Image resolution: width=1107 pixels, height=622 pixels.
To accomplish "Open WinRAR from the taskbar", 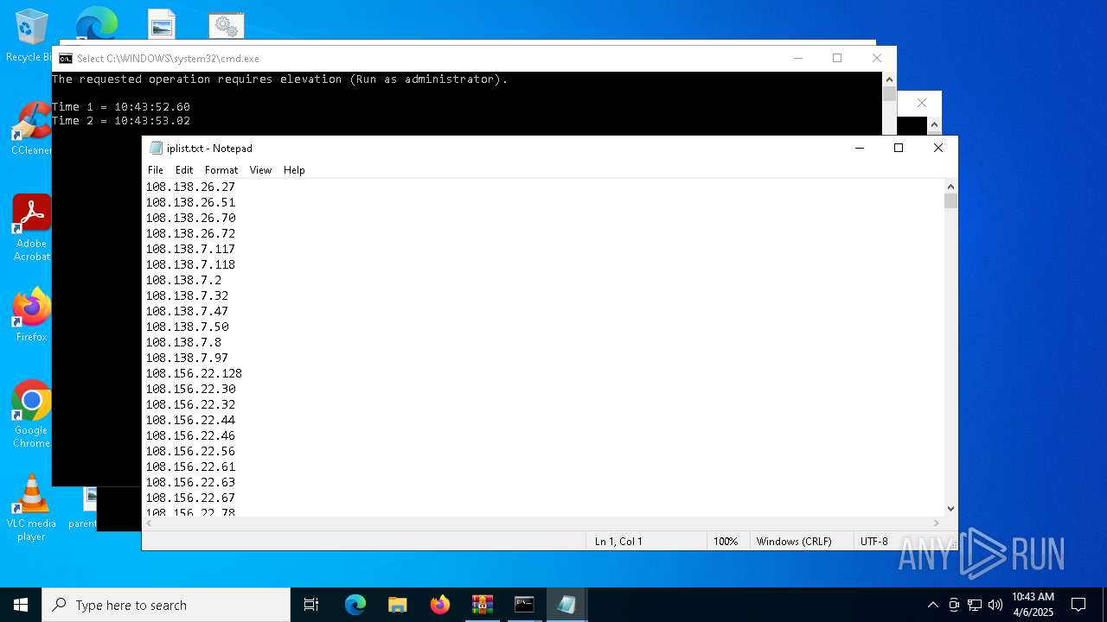I will point(483,605).
